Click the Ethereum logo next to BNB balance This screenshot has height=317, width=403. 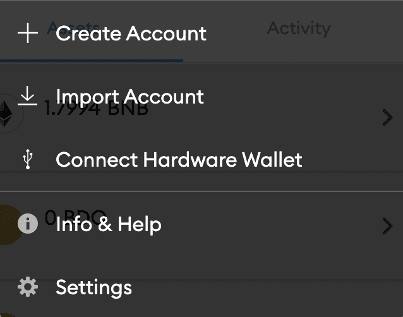click(9, 114)
